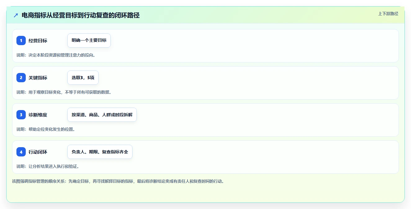Image resolution: width=411 pixels, height=209 pixels.
Task: Select the 负责人、期限、复查指标齐全 chip
Action: [x=100, y=152]
